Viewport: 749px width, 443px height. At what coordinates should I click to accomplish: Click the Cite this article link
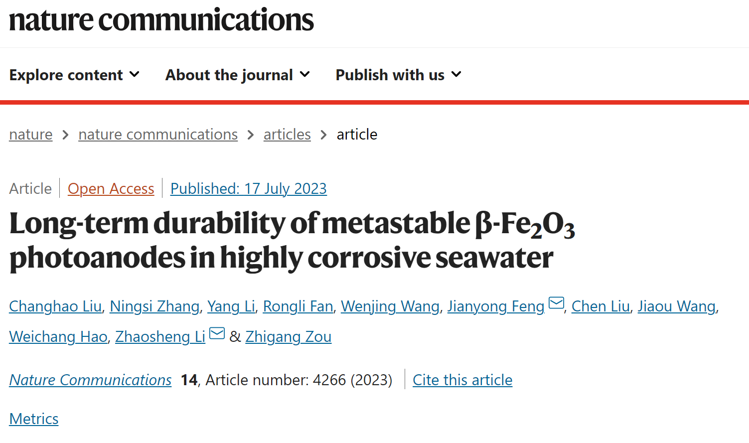pos(462,380)
